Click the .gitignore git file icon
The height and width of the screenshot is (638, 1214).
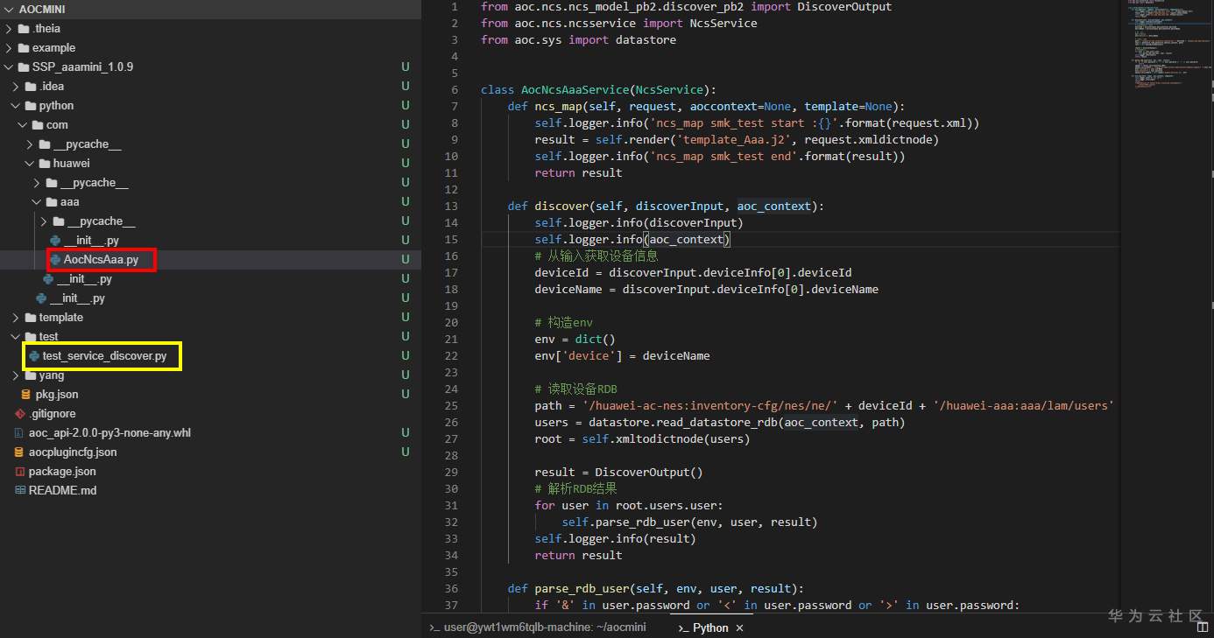tap(20, 414)
